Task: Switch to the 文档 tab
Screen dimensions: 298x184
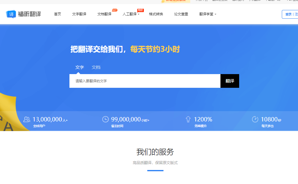Action: click(96, 67)
